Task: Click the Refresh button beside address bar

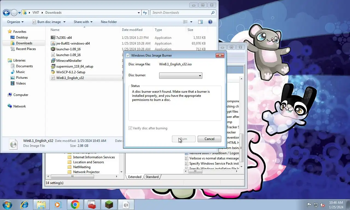Action: click(145, 13)
